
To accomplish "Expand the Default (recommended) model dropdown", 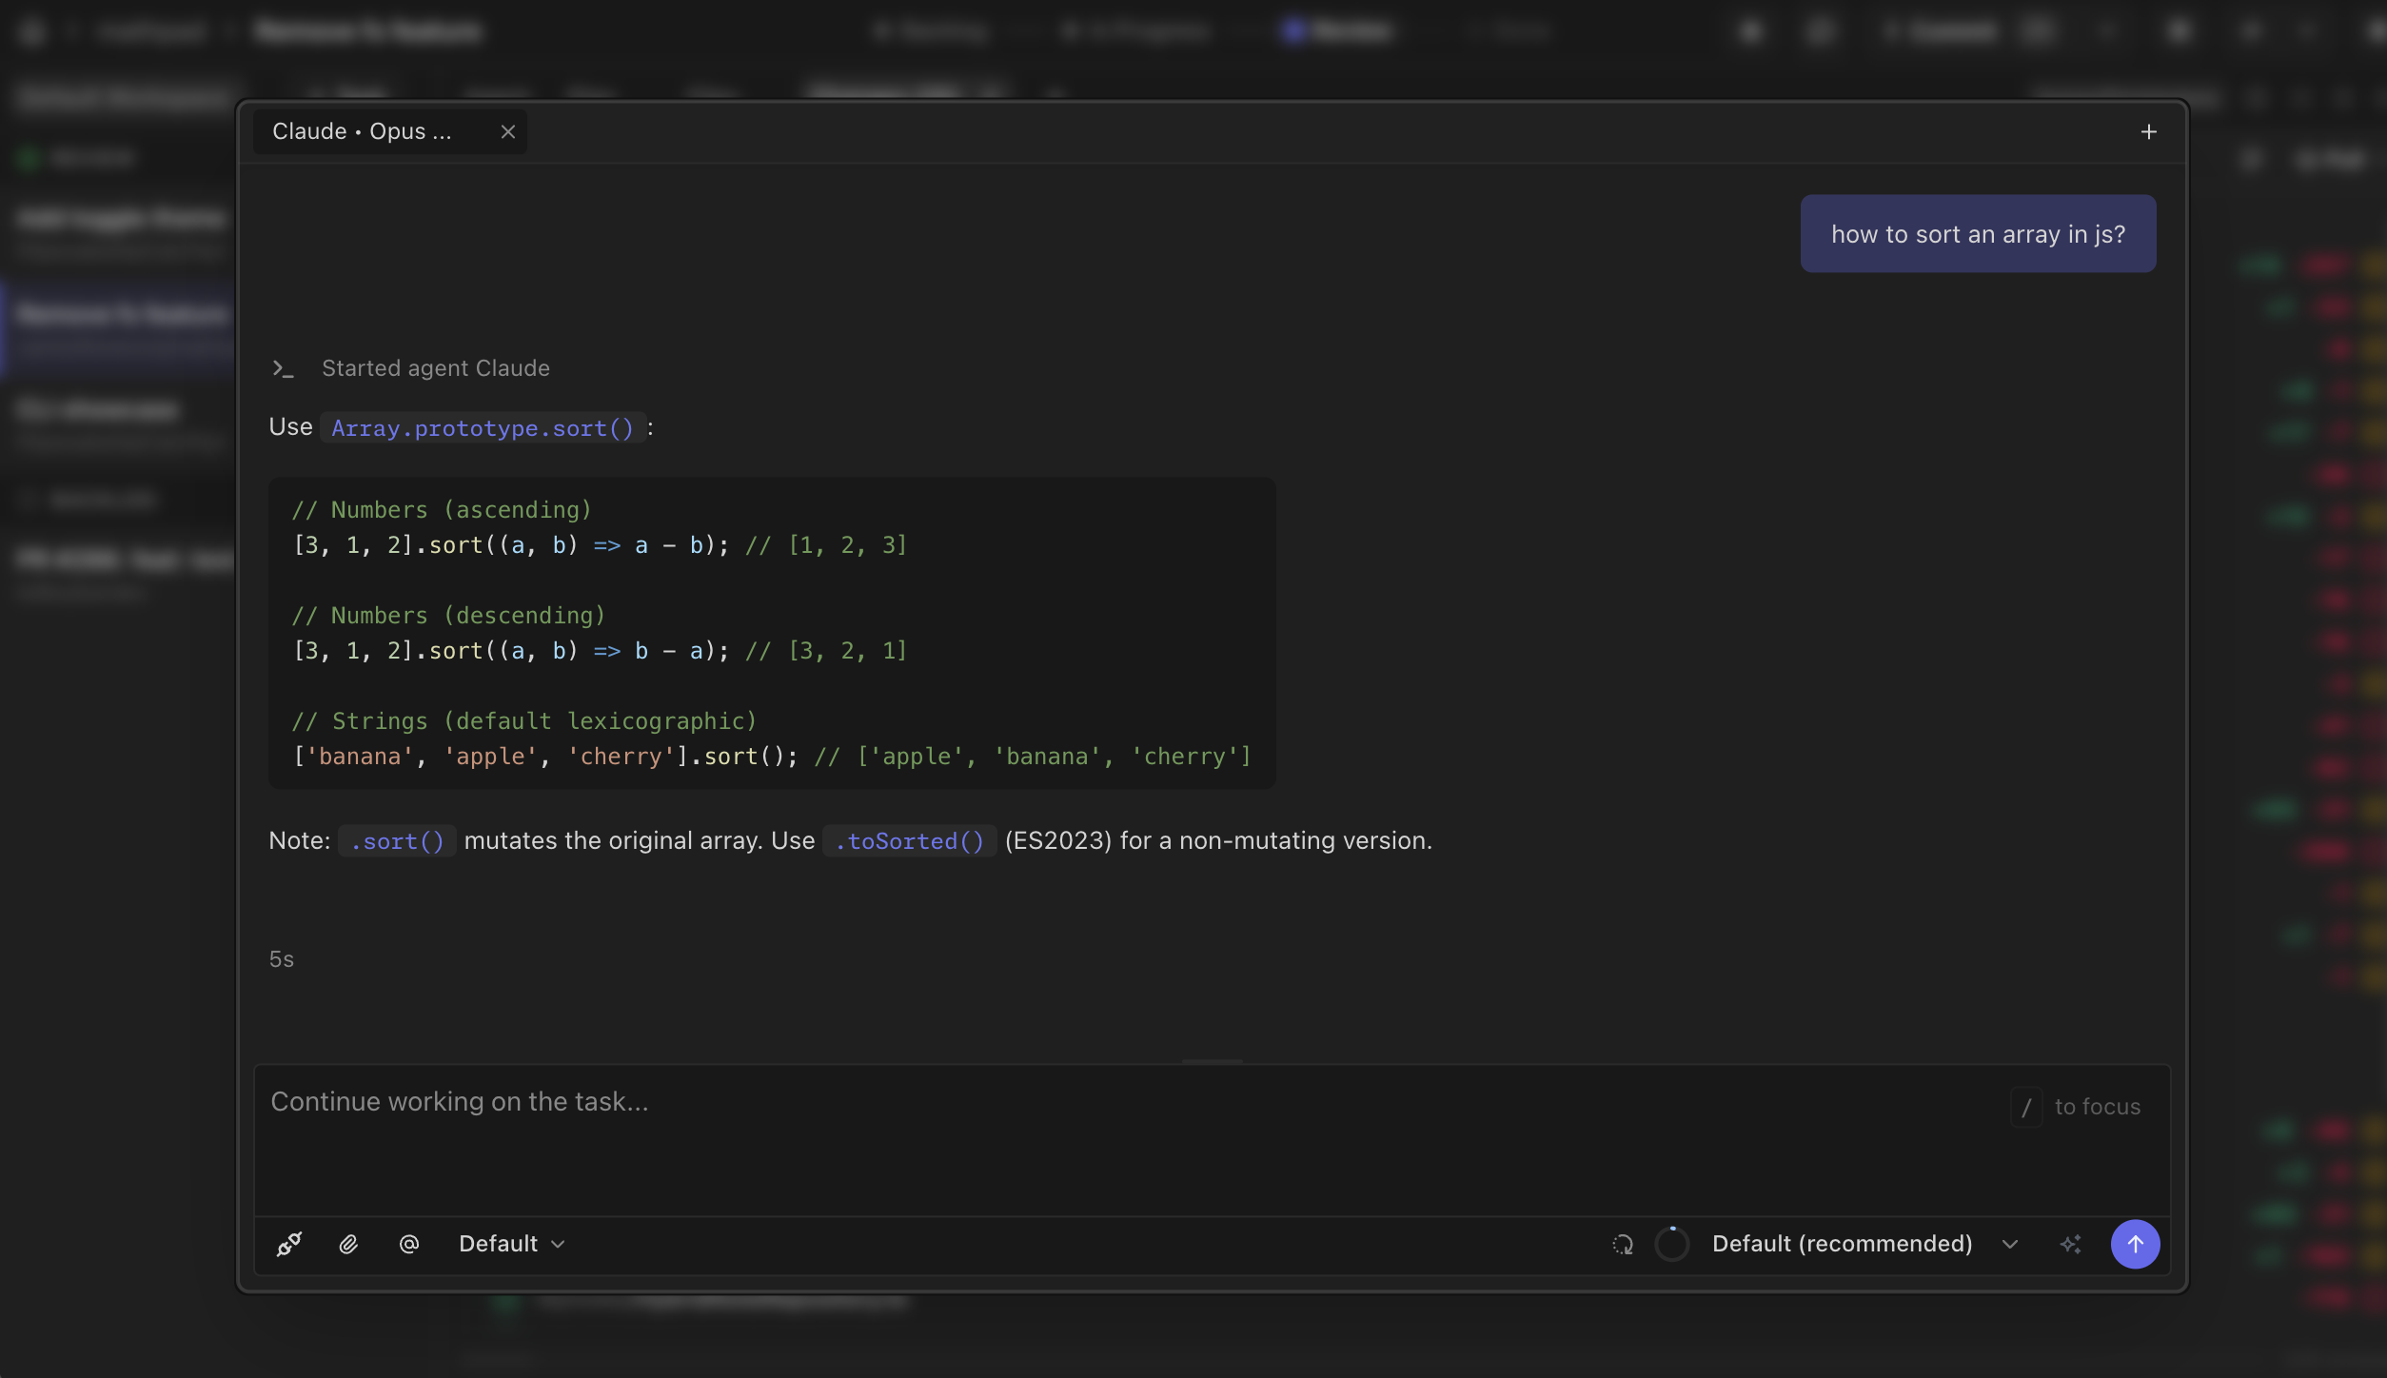I will (1864, 1244).
